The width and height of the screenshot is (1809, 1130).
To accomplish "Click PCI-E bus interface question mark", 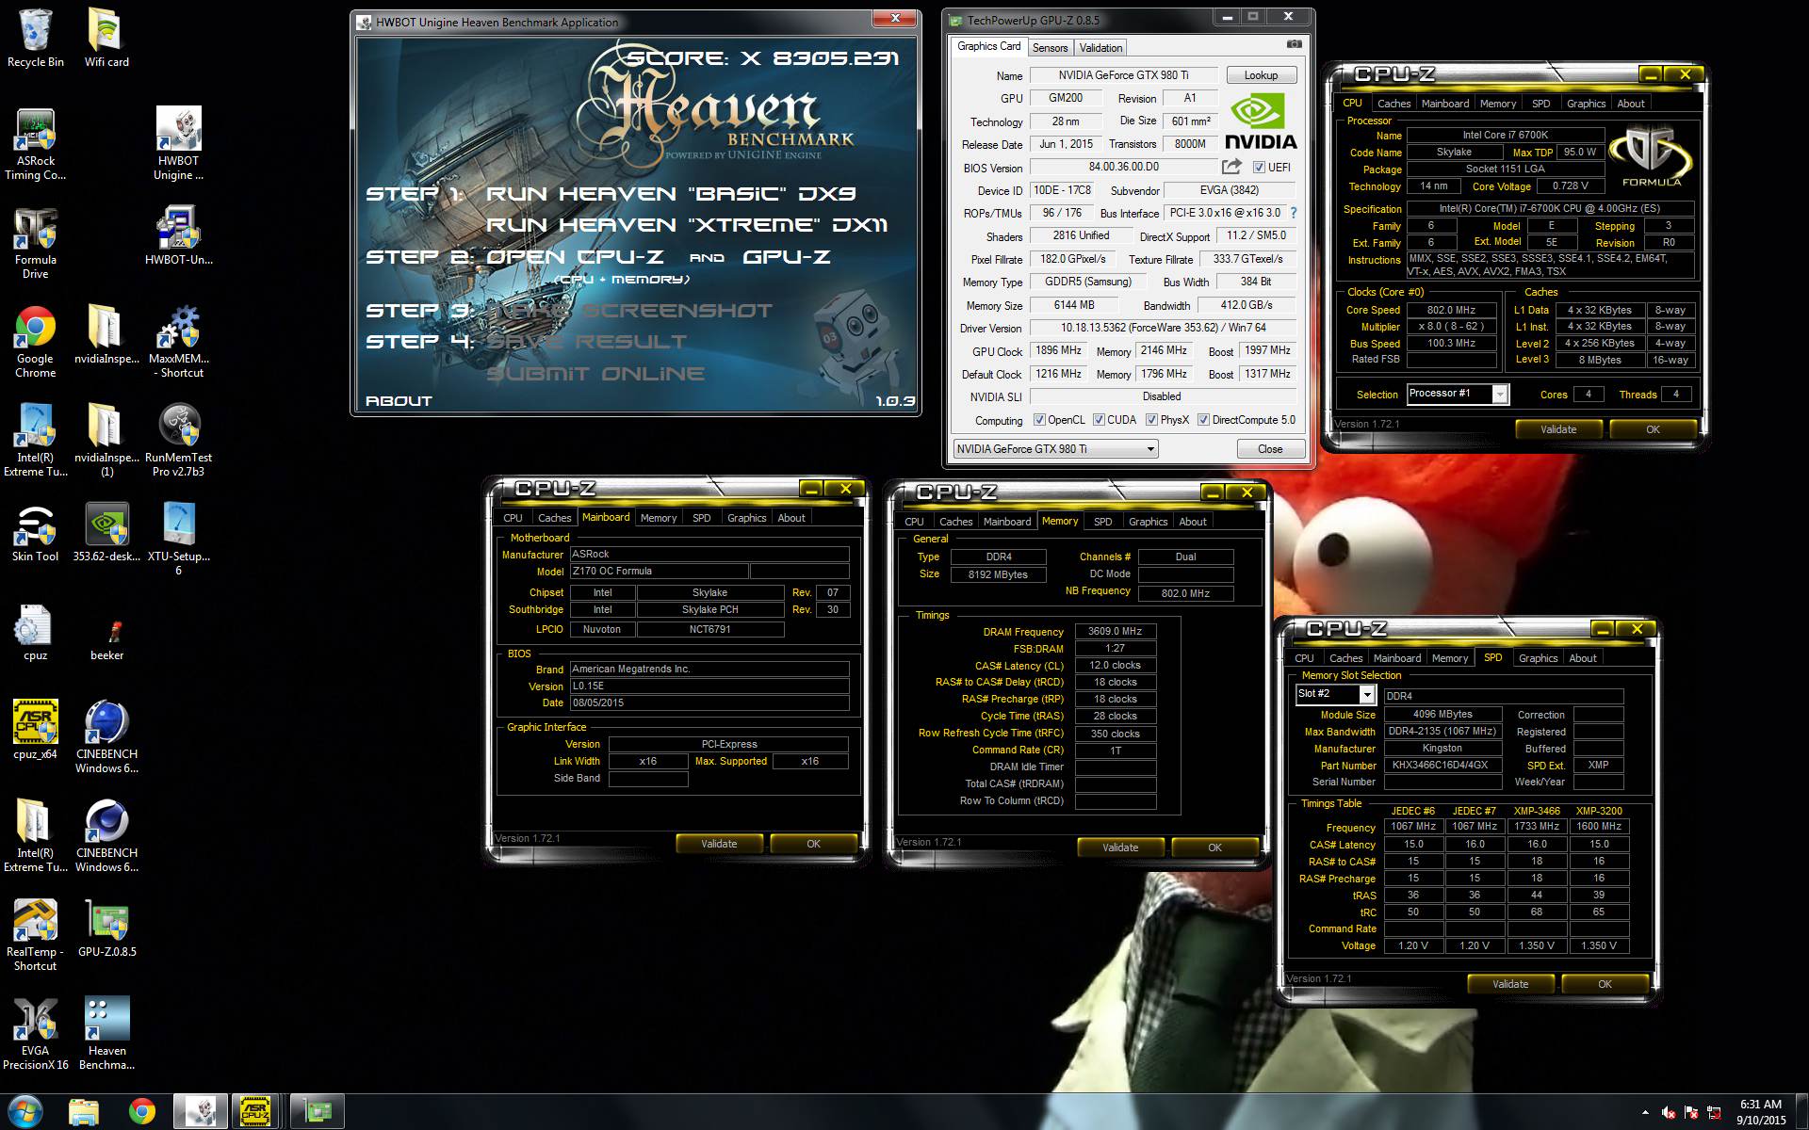I will point(1294,213).
